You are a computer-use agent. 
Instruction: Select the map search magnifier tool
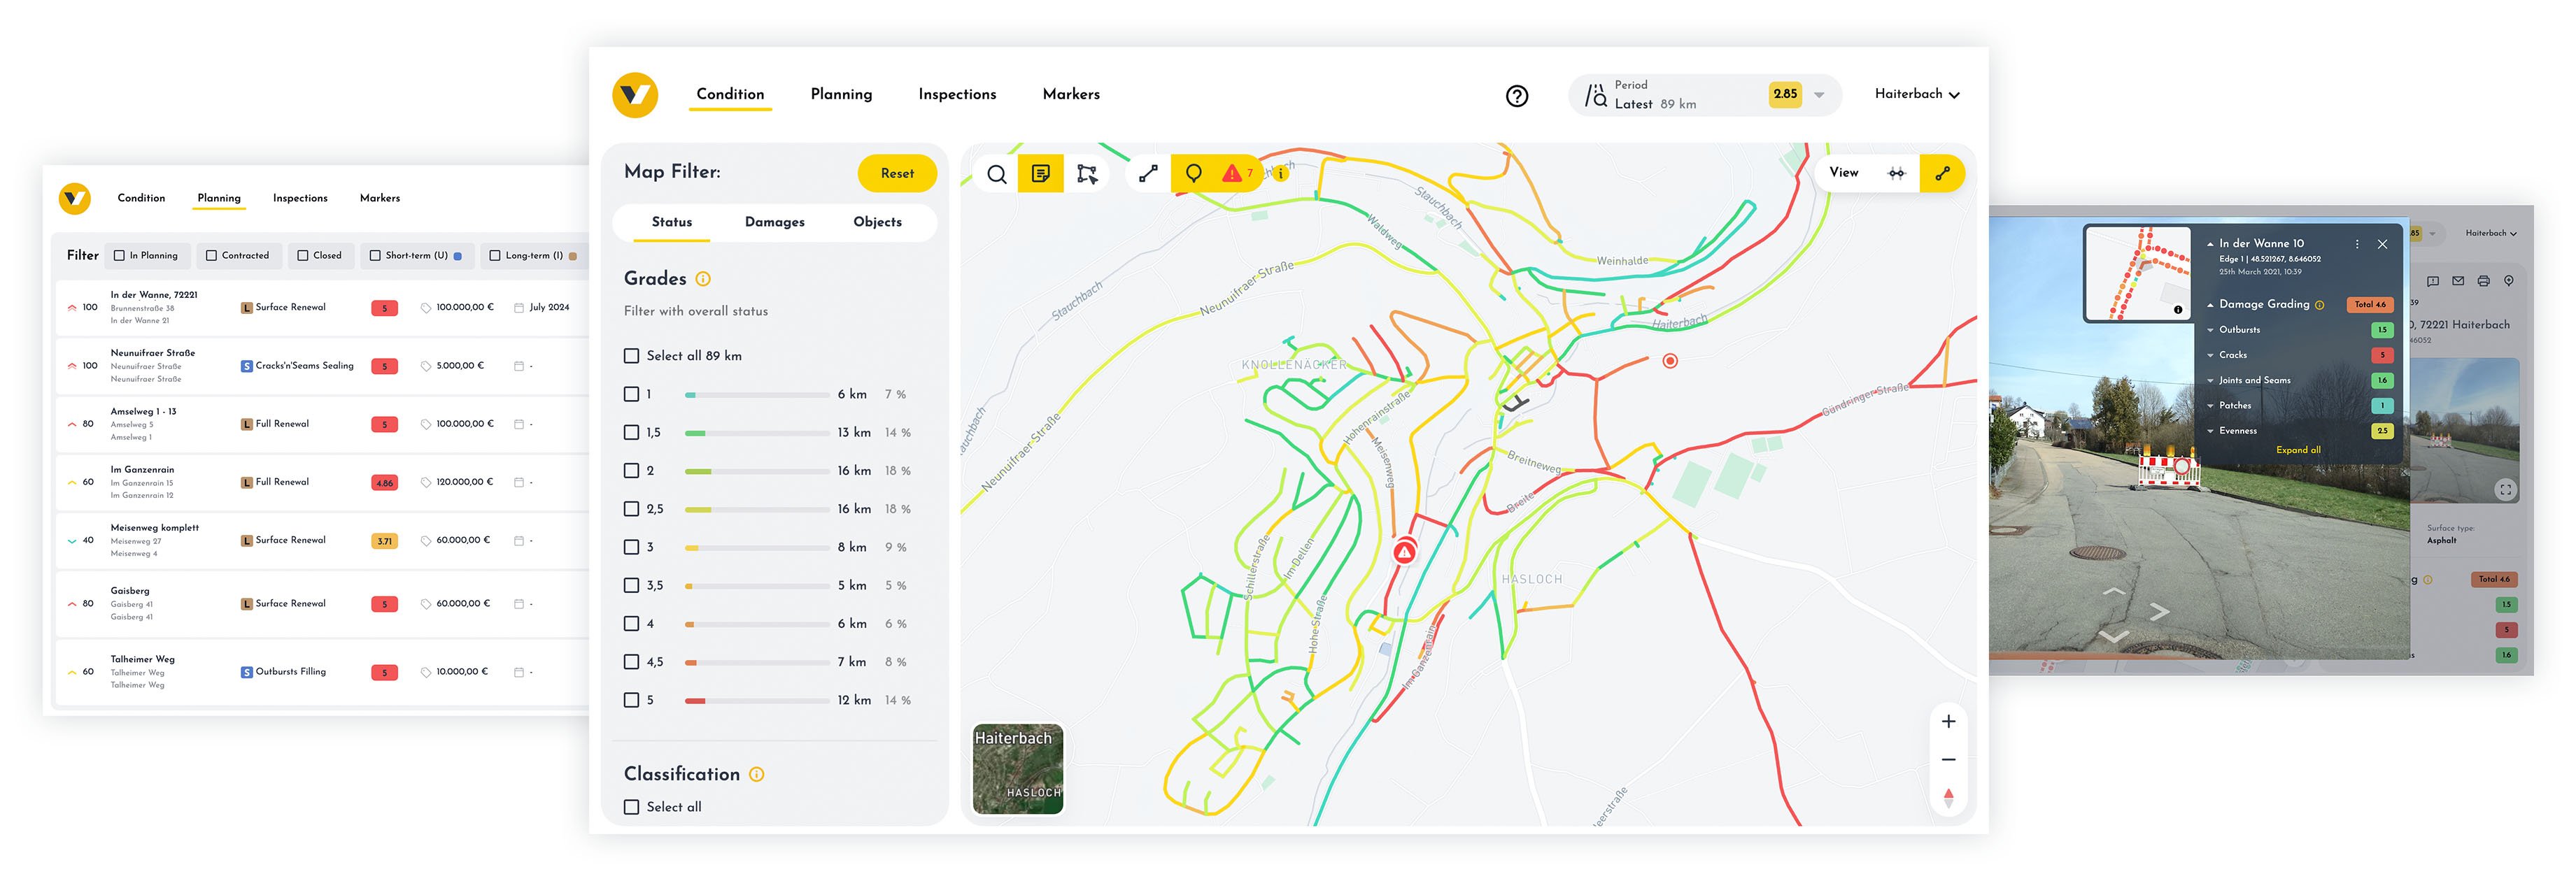[996, 174]
